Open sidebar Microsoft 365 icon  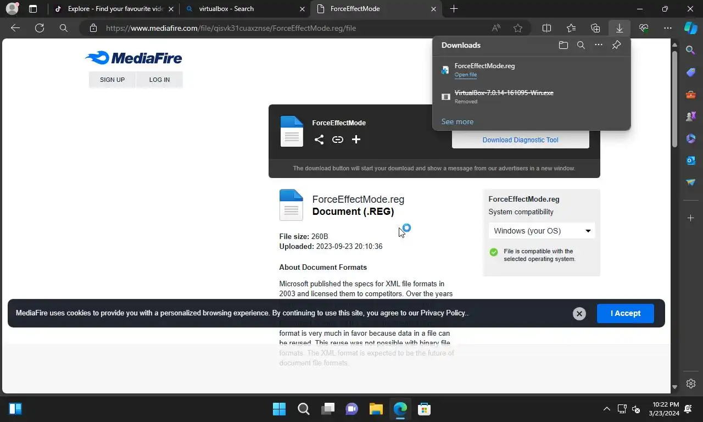click(691, 138)
